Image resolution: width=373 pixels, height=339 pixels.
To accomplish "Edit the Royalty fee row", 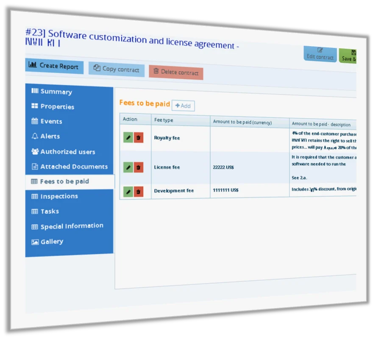I will coord(128,137).
